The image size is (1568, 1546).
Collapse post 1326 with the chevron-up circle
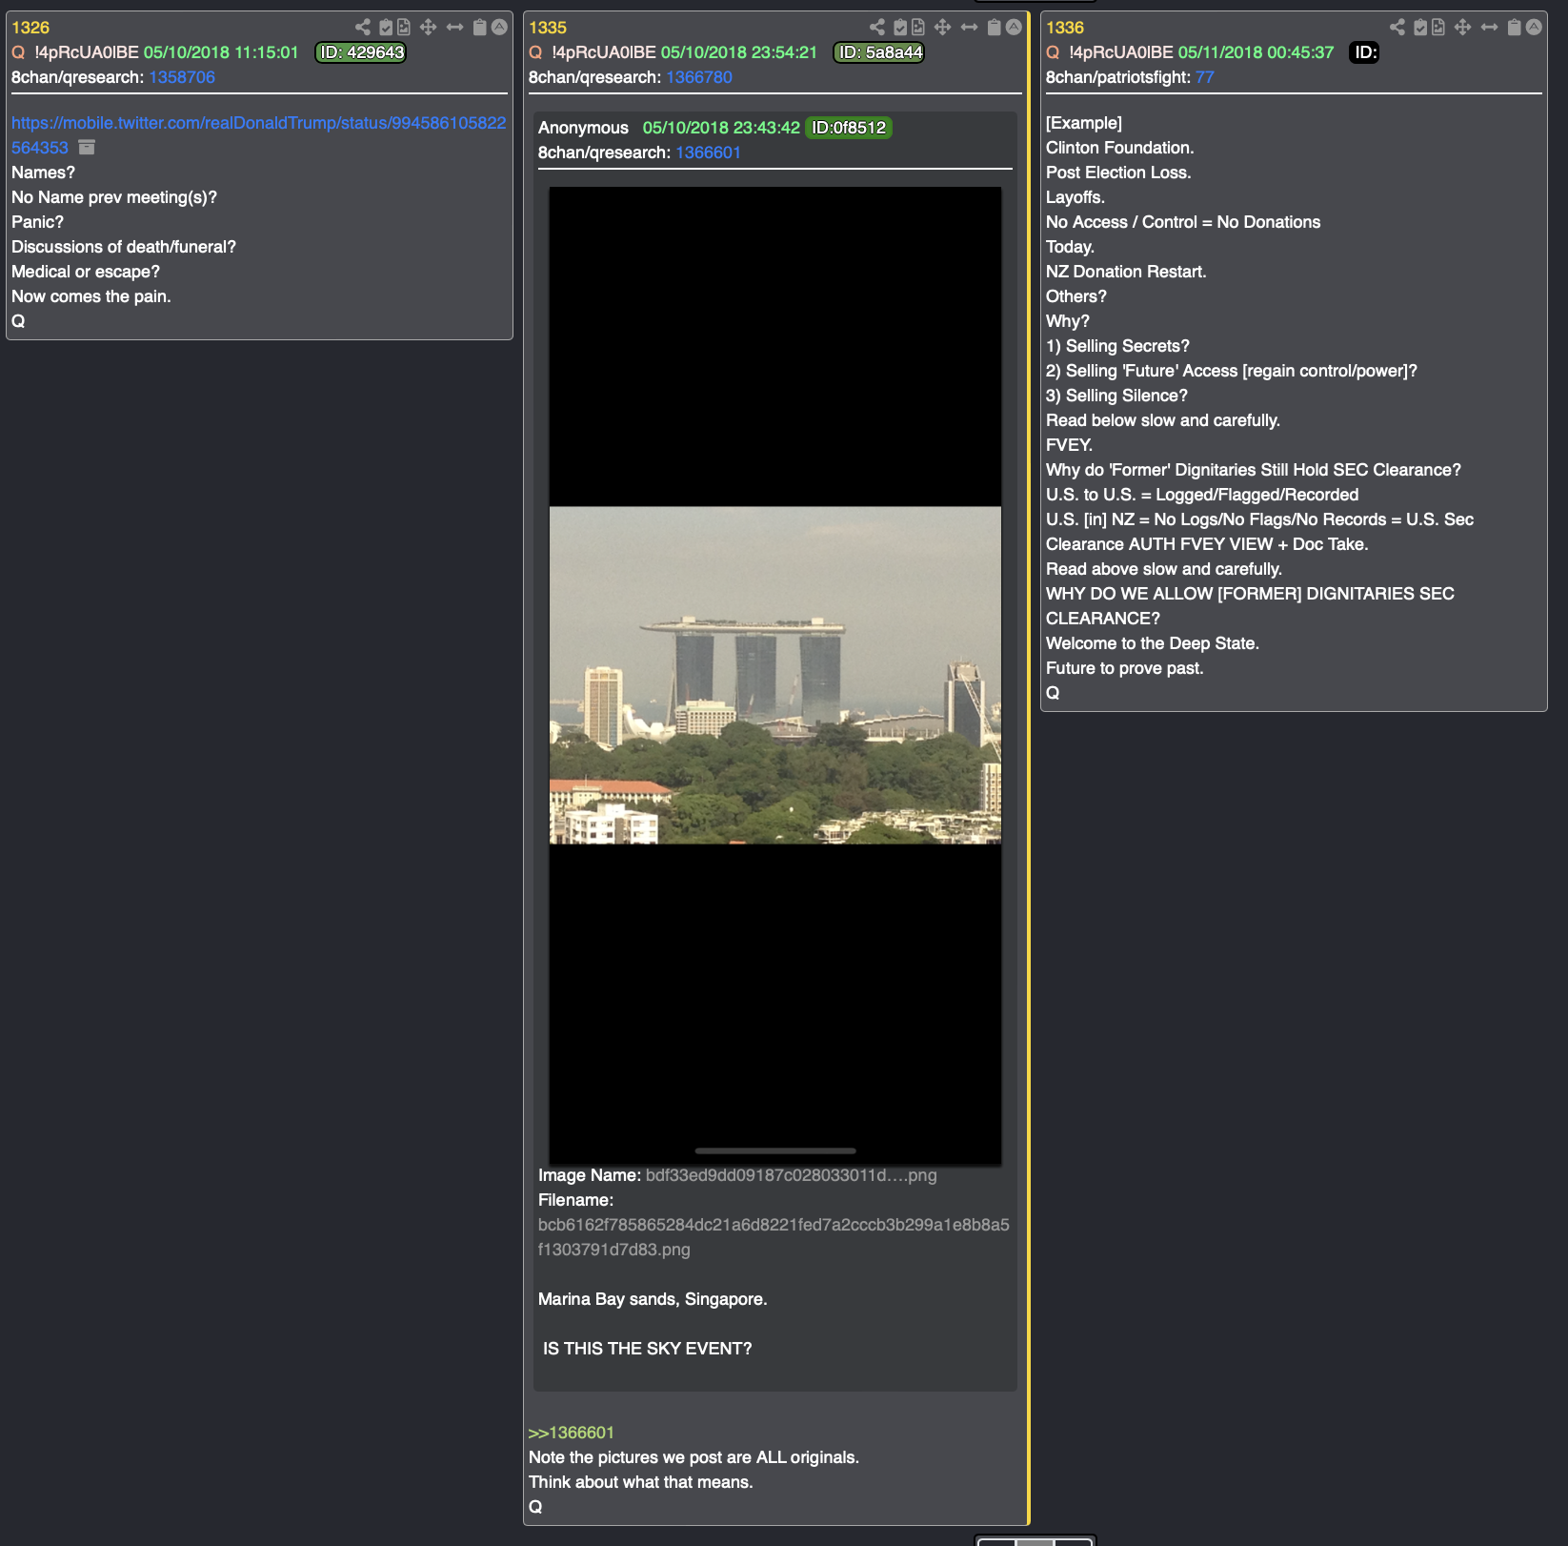tap(499, 28)
